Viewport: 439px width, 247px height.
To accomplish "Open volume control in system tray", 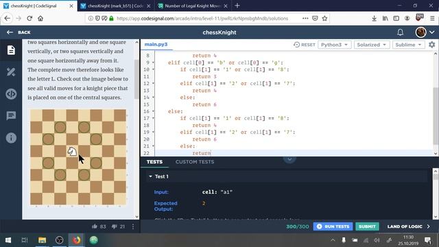I will click(x=377, y=240).
